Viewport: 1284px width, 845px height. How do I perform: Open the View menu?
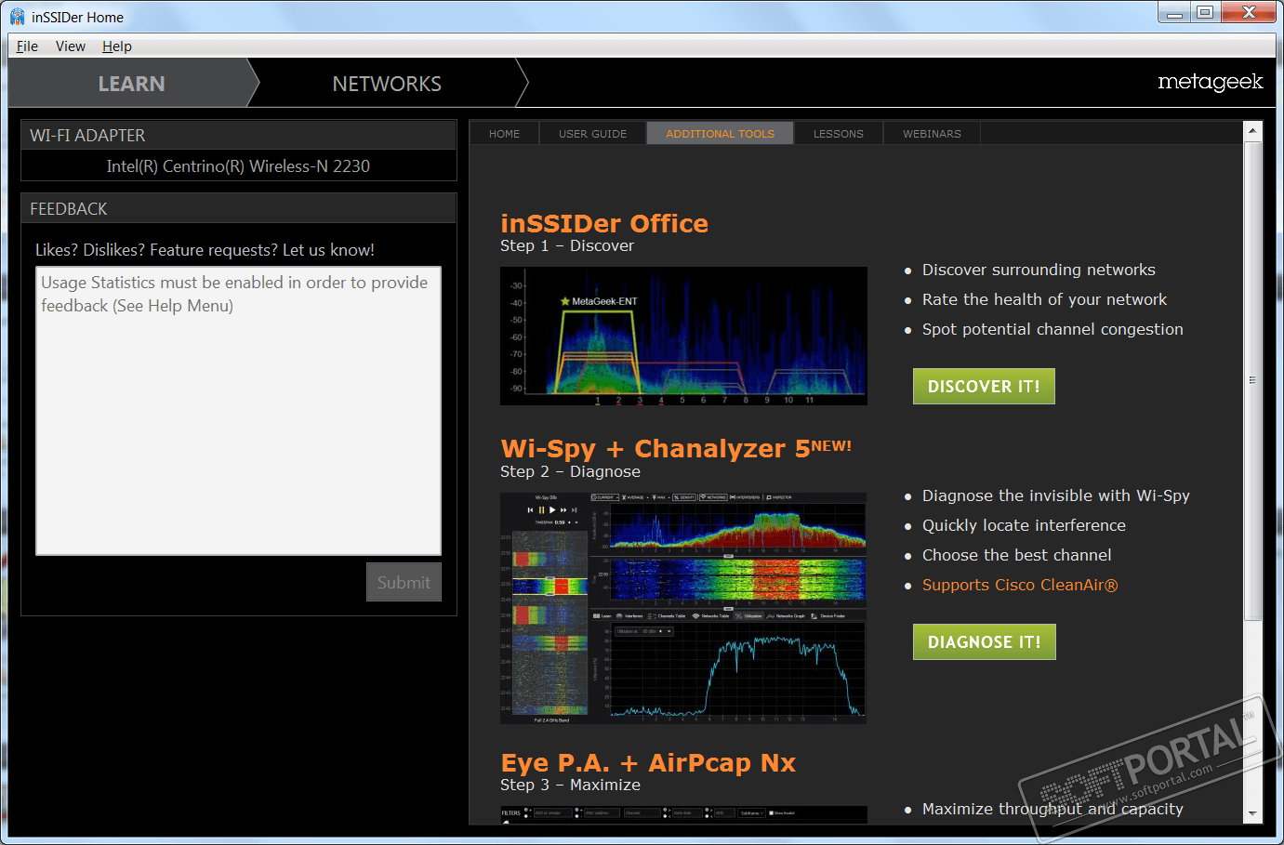click(71, 46)
